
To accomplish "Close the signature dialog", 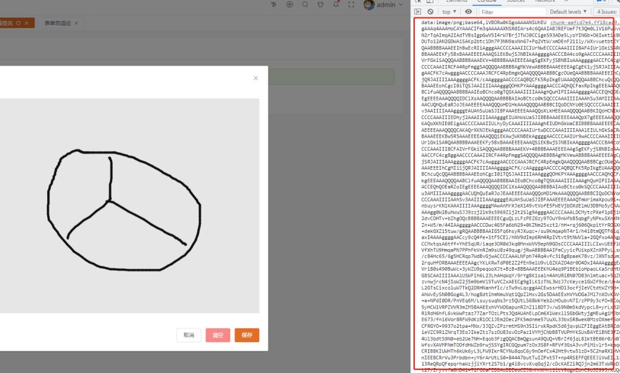I will (x=256, y=78).
